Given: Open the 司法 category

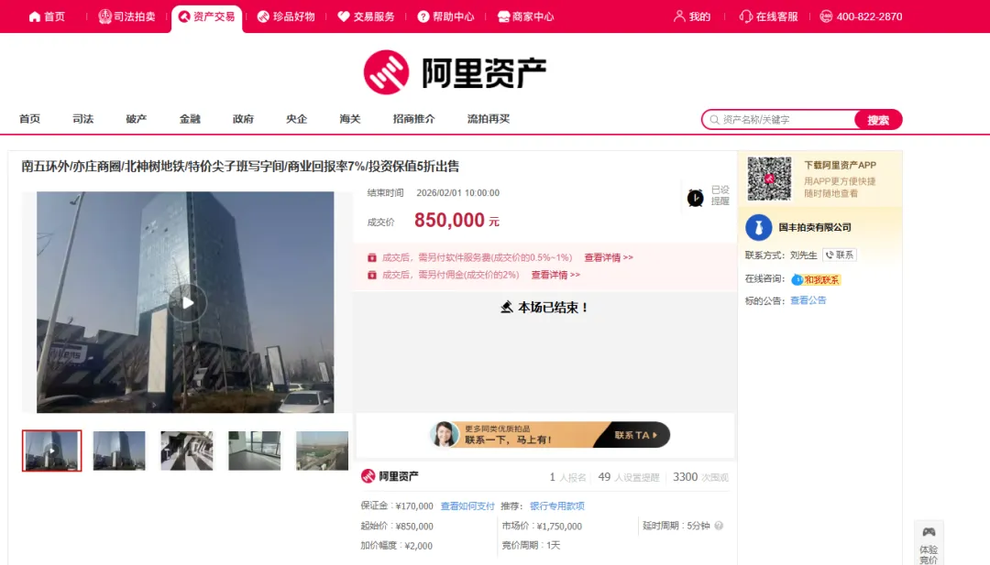Looking at the screenshot, I should [x=82, y=118].
